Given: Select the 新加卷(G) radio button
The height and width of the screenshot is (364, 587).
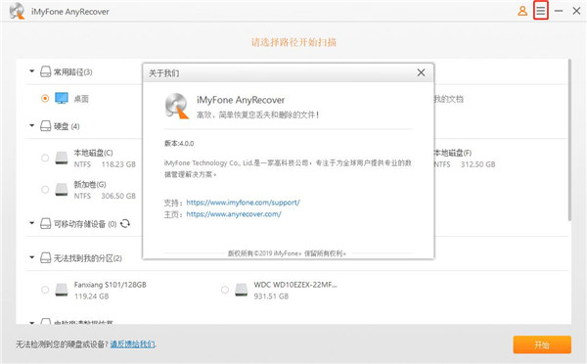Looking at the screenshot, I should tap(45, 190).
